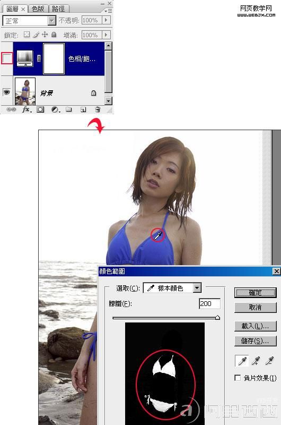Screen dimensions: 281x425
Task: Select the 色相/飽... layer name
Action: (82, 58)
